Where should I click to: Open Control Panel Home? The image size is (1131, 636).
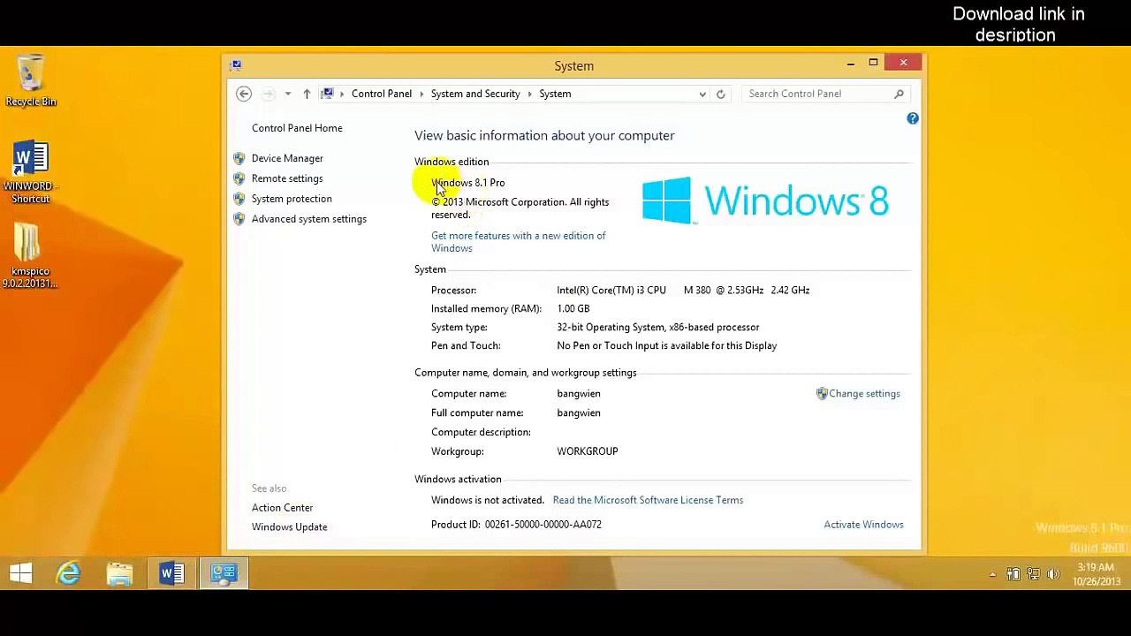297,128
